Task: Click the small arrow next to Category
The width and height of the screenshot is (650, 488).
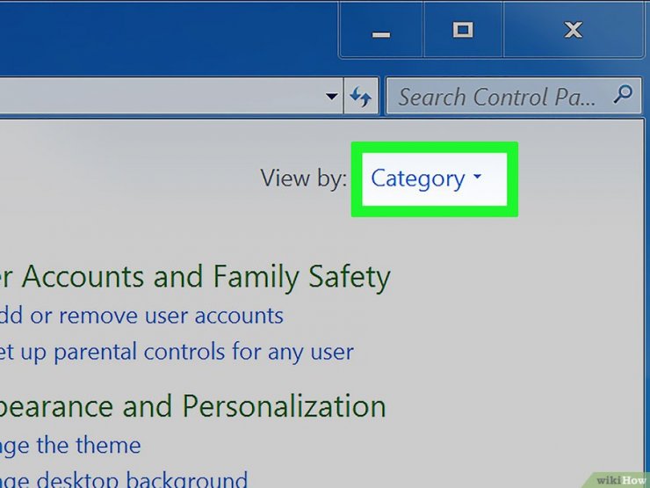Action: pyautogui.click(x=478, y=178)
